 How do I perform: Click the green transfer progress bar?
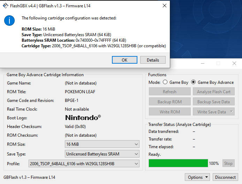178,163
